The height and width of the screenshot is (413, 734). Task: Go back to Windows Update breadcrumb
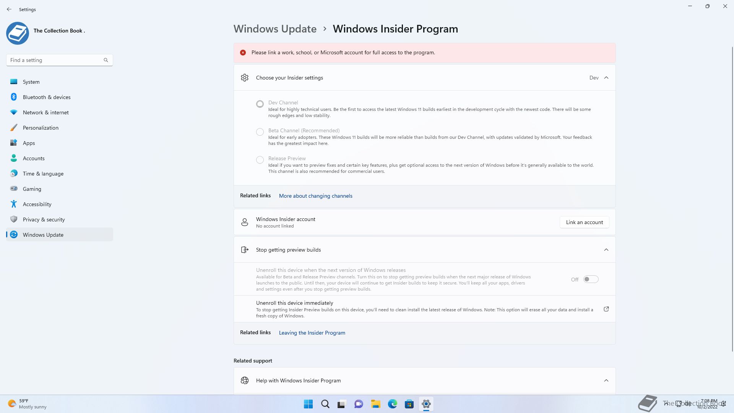275,29
